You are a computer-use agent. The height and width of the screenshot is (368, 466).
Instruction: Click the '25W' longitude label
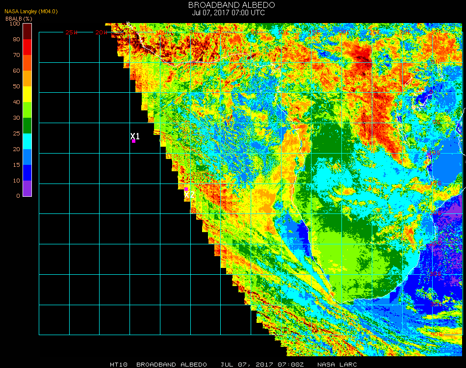(71, 32)
